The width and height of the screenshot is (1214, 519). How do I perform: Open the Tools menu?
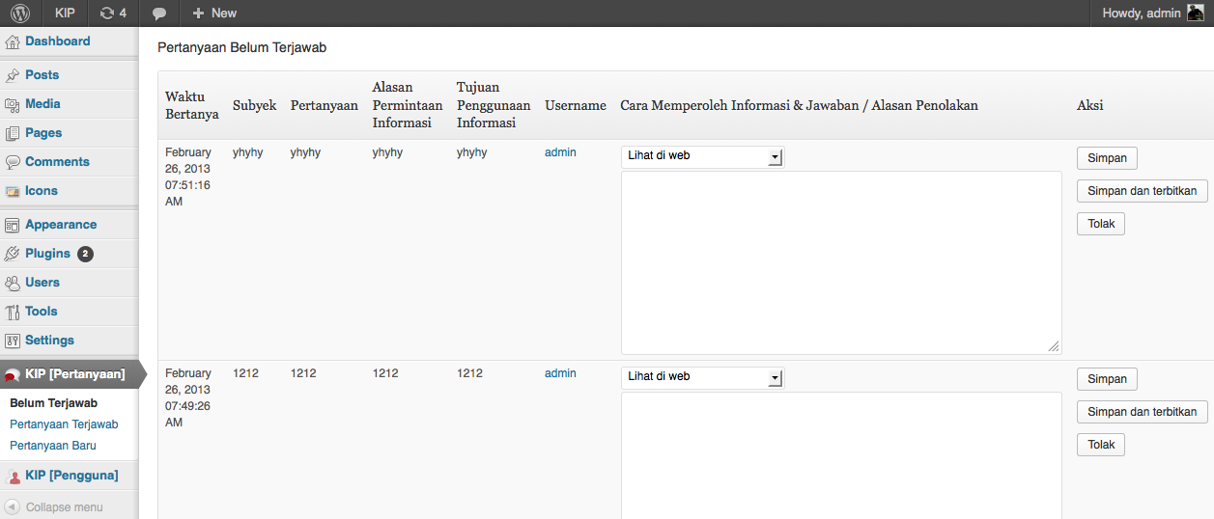(42, 312)
